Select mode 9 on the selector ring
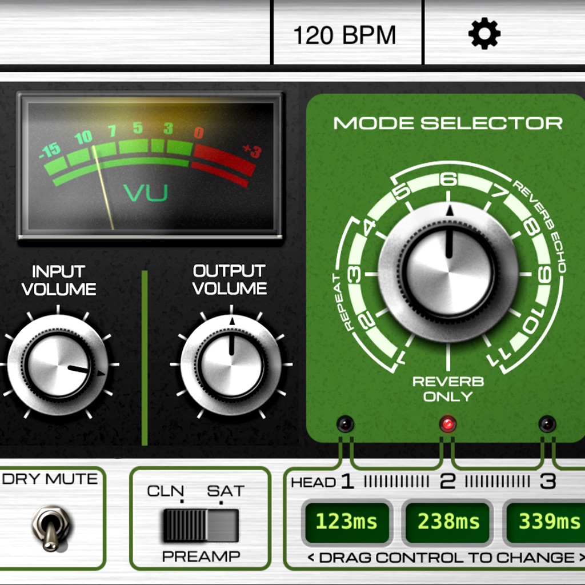585x585 pixels. click(x=544, y=275)
